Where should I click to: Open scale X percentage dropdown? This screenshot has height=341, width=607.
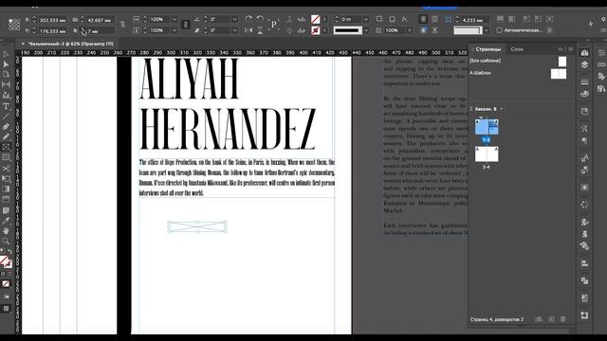[174, 19]
